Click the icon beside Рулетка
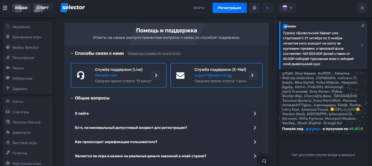This screenshot has width=372, height=166. [8, 153]
